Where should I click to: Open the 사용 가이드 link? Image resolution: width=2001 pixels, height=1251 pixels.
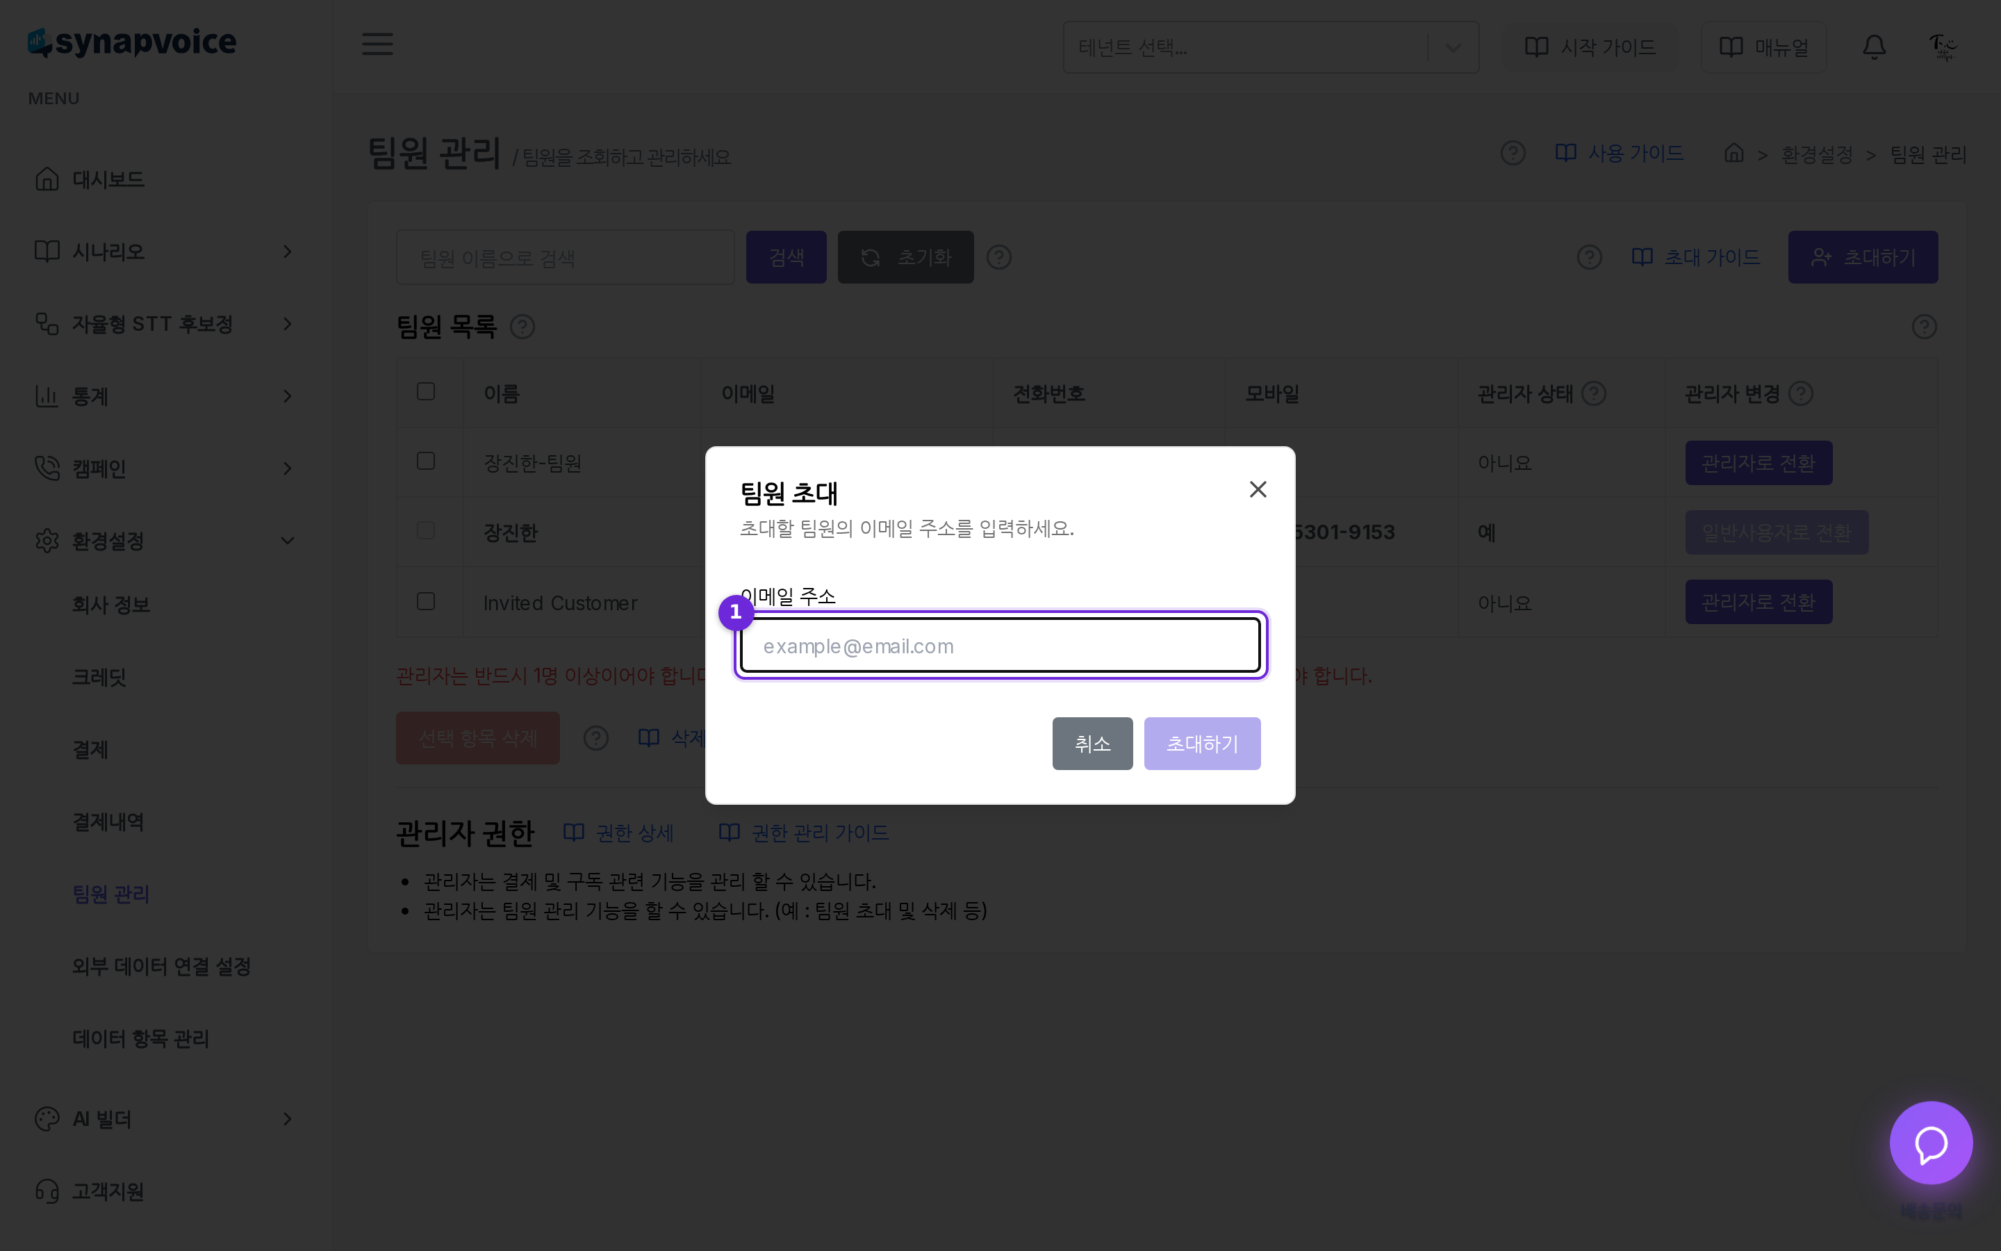1619,153
